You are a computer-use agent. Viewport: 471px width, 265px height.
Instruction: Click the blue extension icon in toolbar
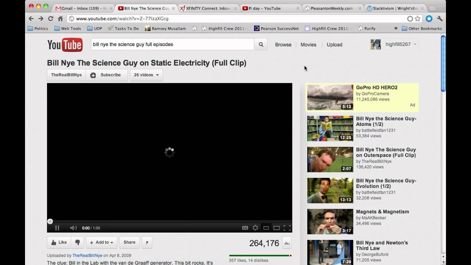(429, 18)
